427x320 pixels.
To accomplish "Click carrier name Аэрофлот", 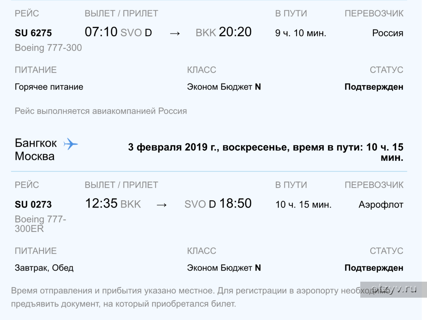I will [x=381, y=204].
